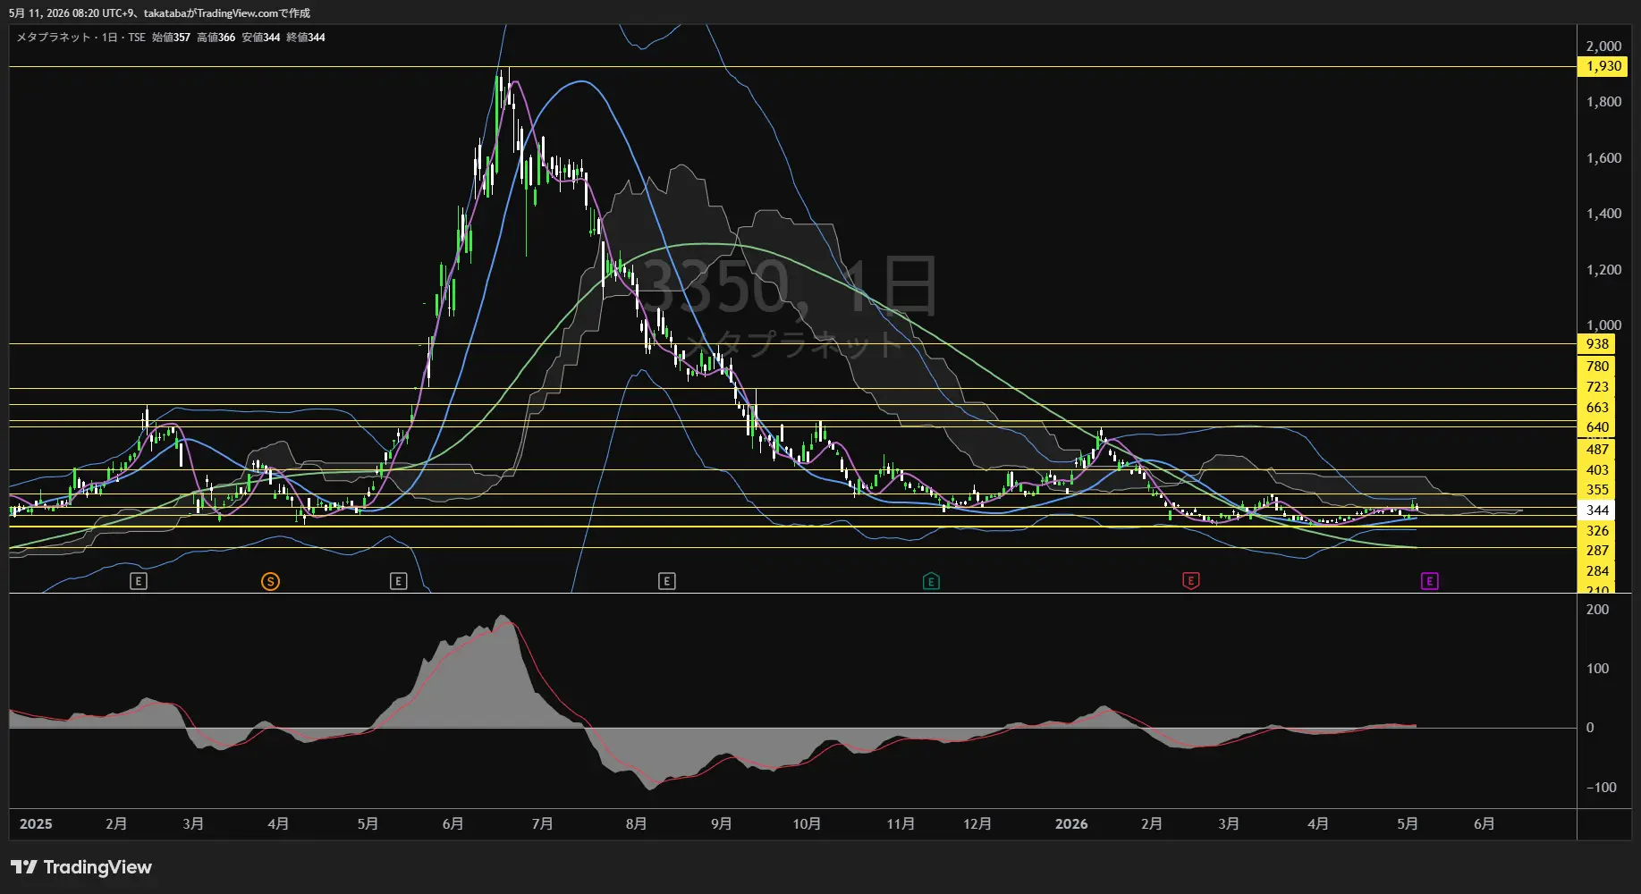Click the 1,800 price axis value

[1603, 102]
